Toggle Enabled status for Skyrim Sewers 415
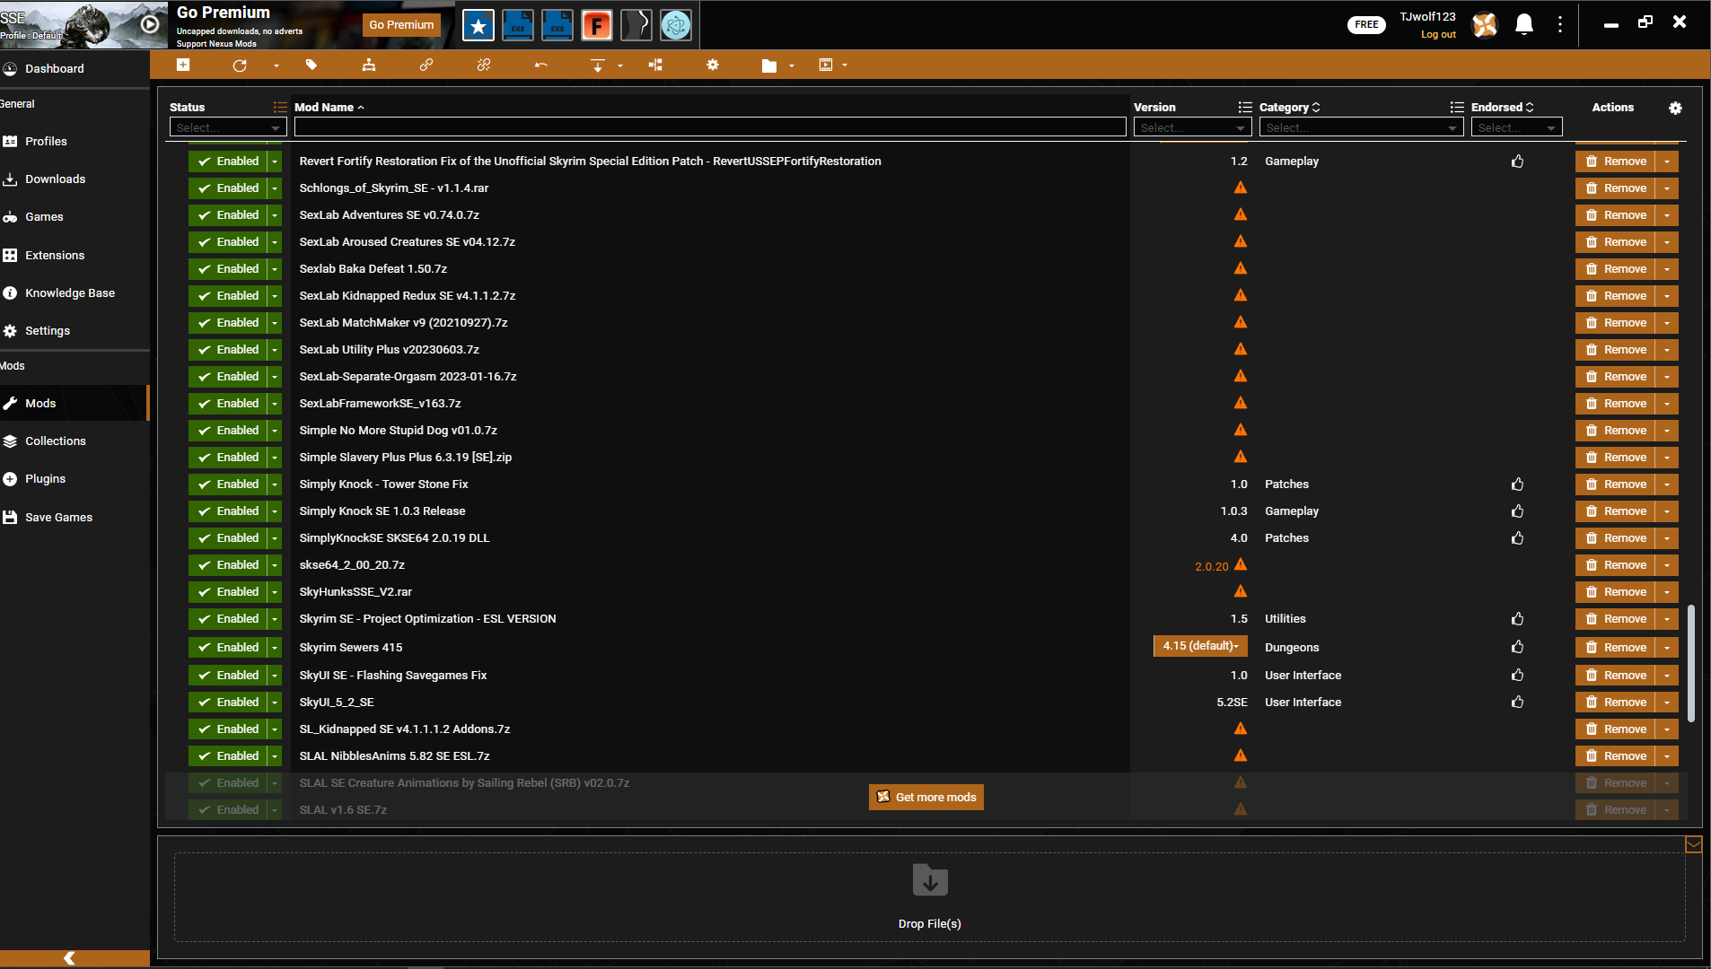 [x=228, y=648]
